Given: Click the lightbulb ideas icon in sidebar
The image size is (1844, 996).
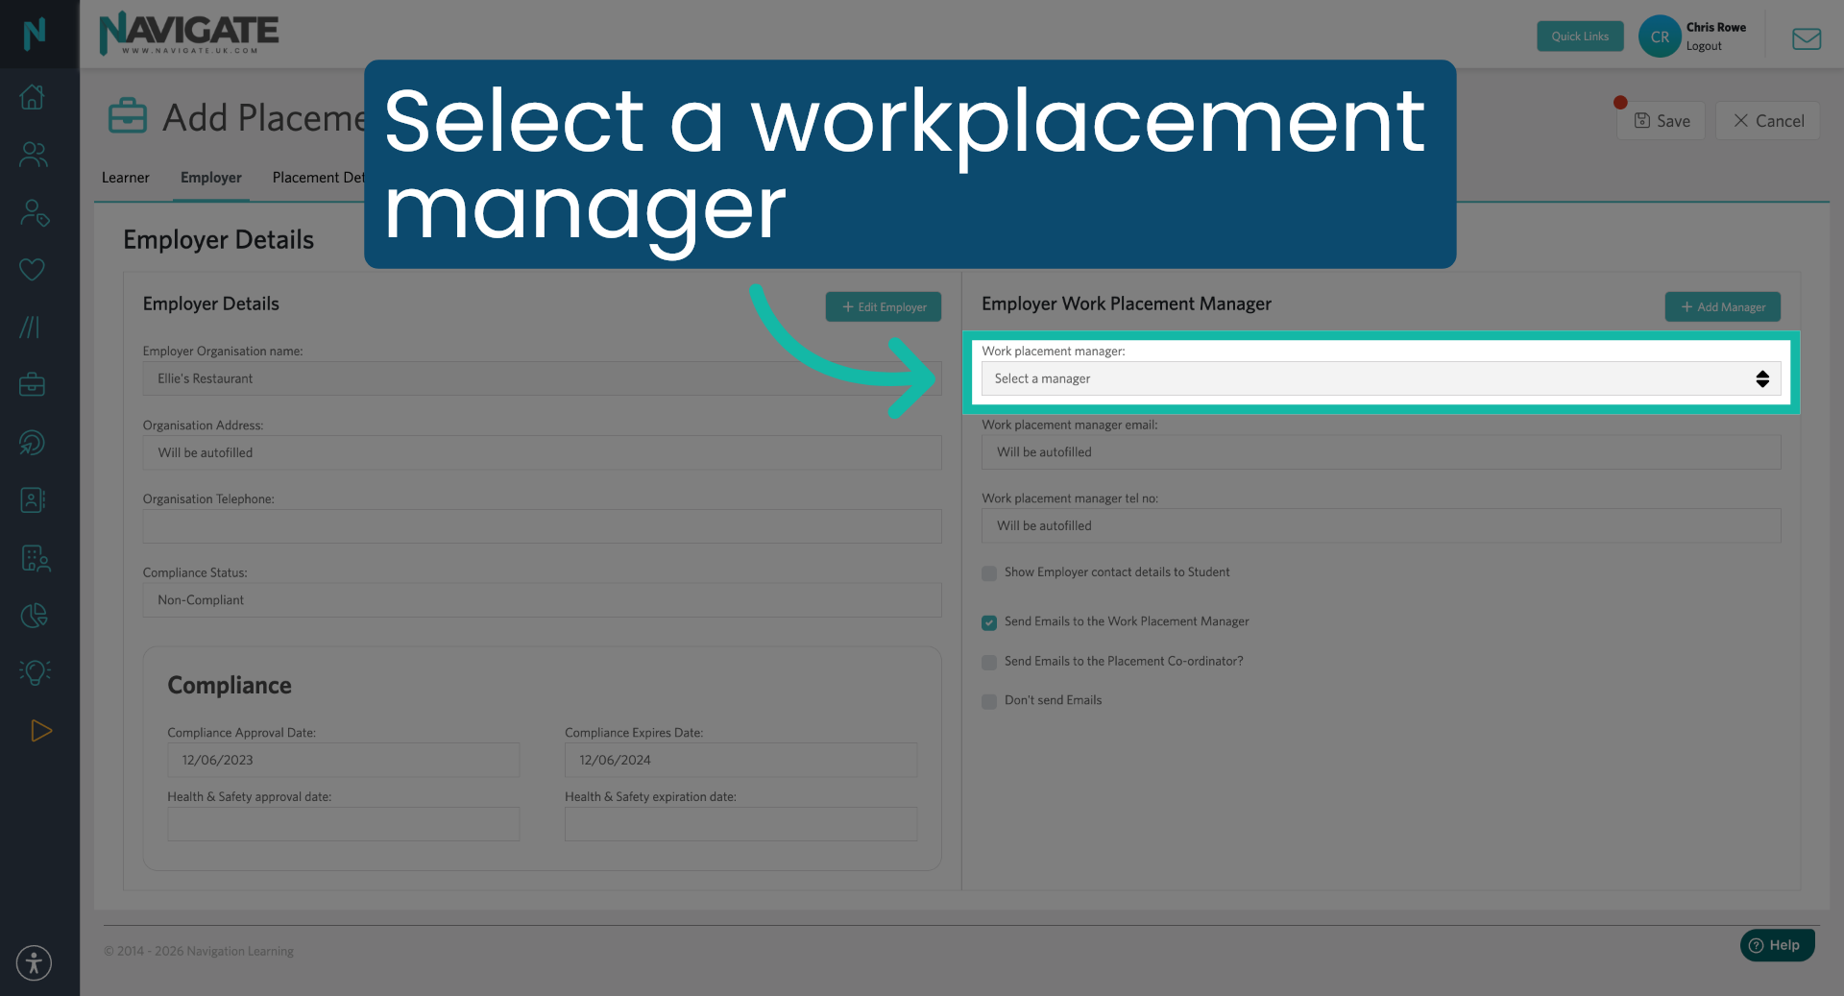Looking at the screenshot, I should pos(33,671).
